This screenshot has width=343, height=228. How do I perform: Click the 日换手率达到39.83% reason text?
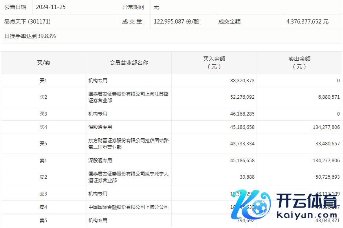click(30, 36)
